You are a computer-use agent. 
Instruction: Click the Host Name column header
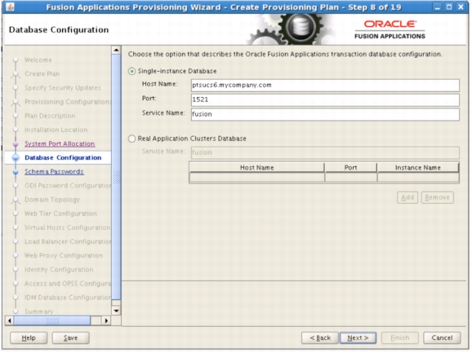coord(256,168)
